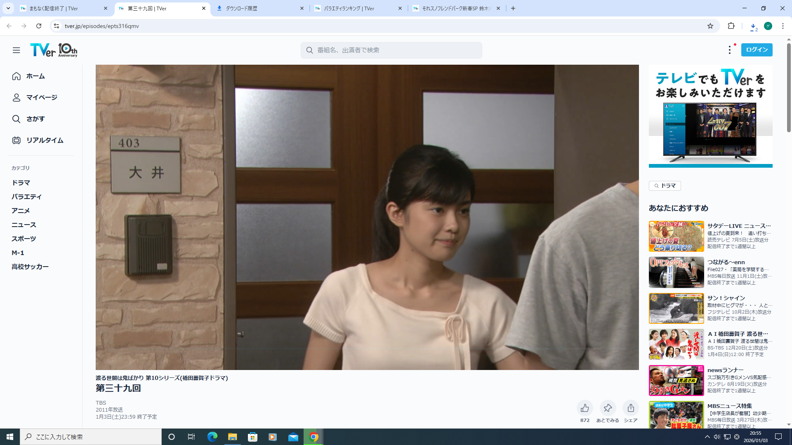The image size is (792, 445).
Task: Open Chrome downloads icon in toolbar
Action: (753, 26)
